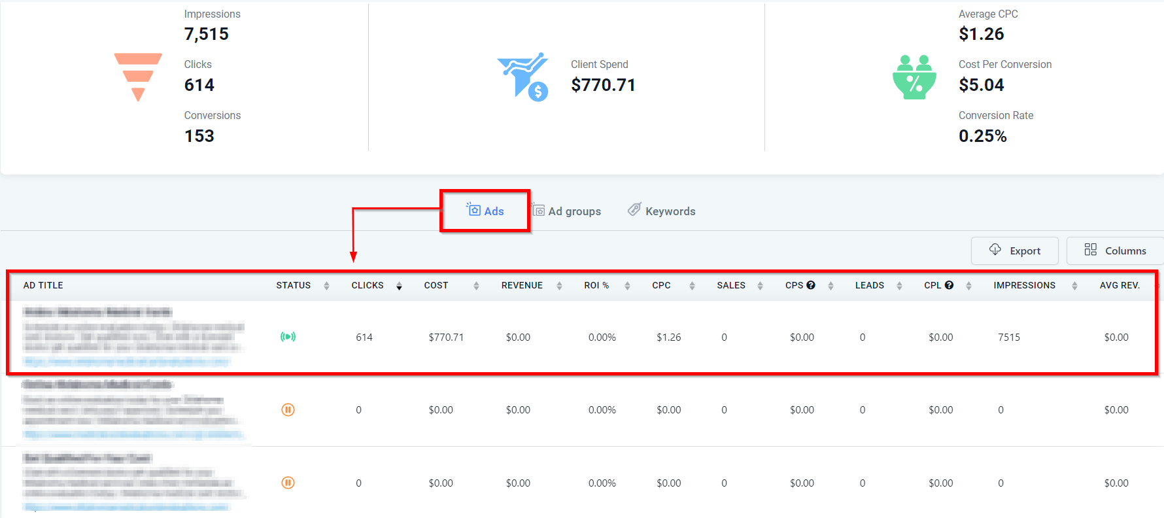Switch to the Keywords tab
1164x518 pixels.
click(x=662, y=211)
